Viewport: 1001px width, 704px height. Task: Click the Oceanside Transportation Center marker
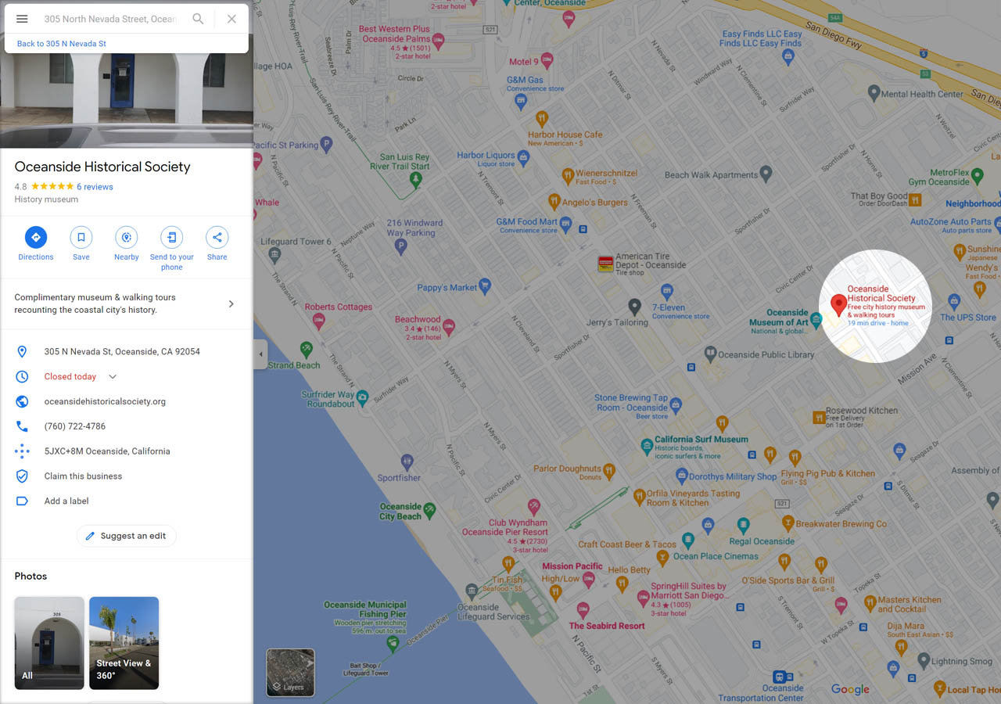pyautogui.click(x=779, y=677)
